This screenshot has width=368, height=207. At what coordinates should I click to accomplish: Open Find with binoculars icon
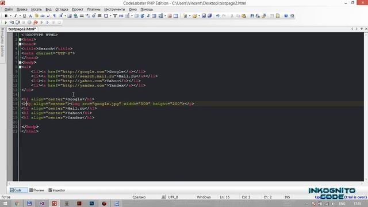[252, 16]
